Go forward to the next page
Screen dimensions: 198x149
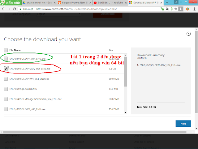9,9
